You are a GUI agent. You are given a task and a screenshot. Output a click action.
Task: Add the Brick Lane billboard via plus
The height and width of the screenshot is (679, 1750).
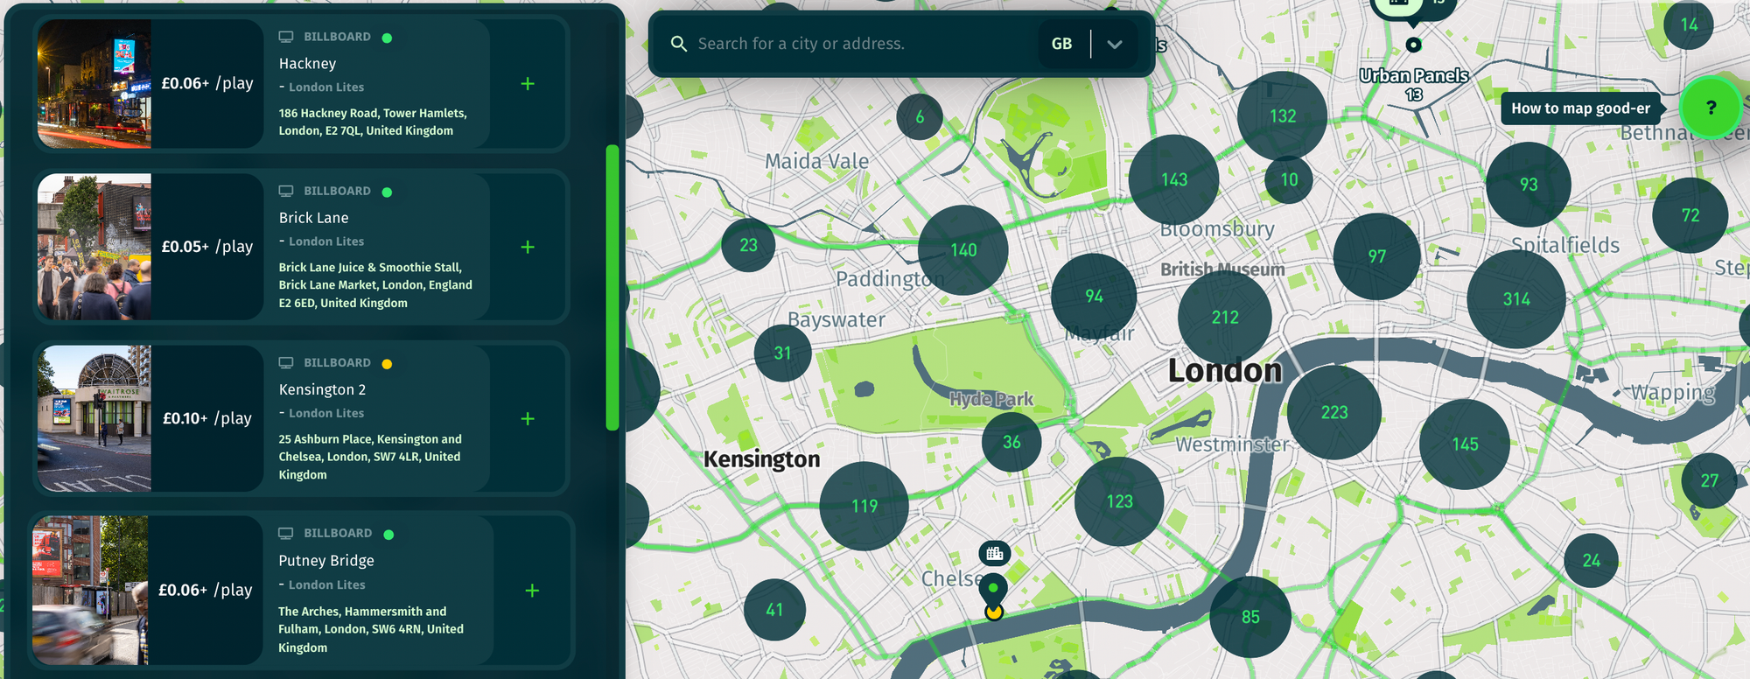[x=528, y=247]
